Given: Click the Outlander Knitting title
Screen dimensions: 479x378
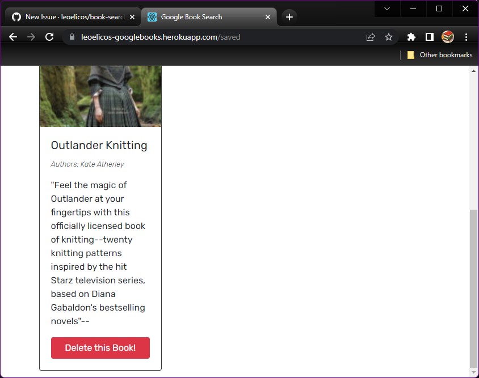Looking at the screenshot, I should coord(99,145).
